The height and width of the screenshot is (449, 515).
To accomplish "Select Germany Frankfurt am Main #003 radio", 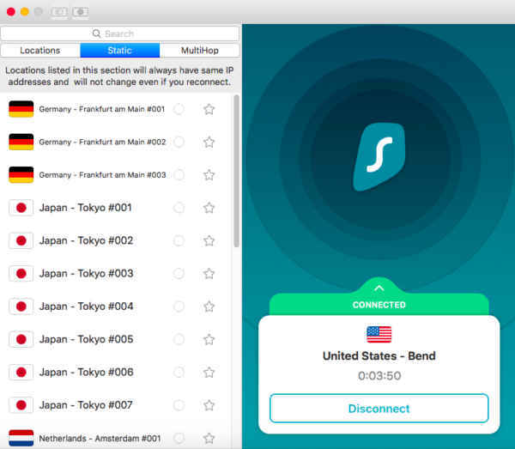I will tap(179, 175).
